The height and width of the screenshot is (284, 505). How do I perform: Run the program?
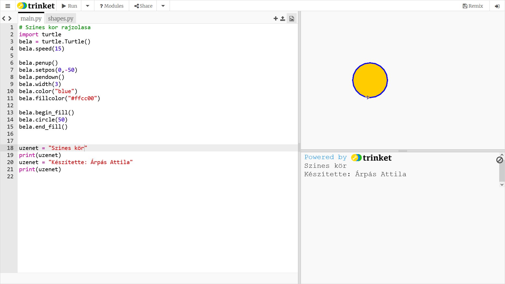coord(69,6)
